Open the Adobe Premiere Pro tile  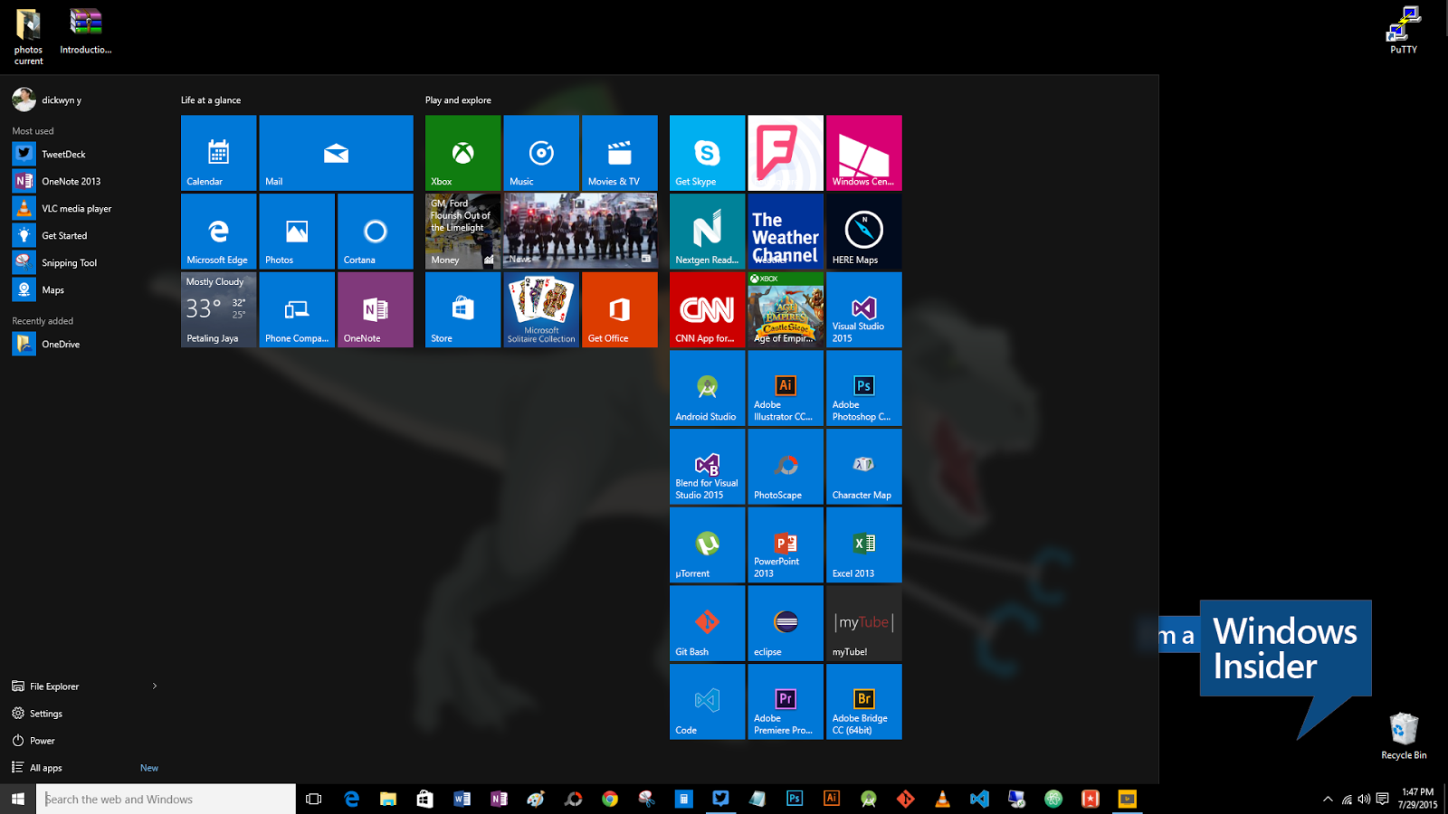(x=786, y=702)
